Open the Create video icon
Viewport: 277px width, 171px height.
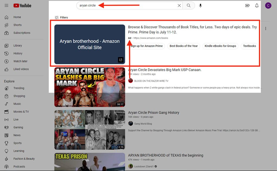point(247,6)
